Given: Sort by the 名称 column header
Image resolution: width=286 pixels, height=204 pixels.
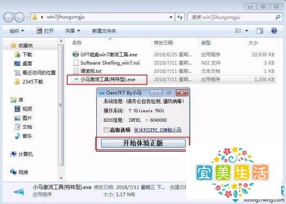Looking at the screenshot, I should click(77, 43).
